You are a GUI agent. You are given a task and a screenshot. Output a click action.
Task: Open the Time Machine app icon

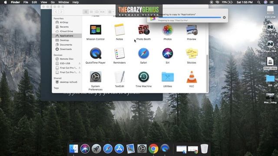click(x=144, y=77)
